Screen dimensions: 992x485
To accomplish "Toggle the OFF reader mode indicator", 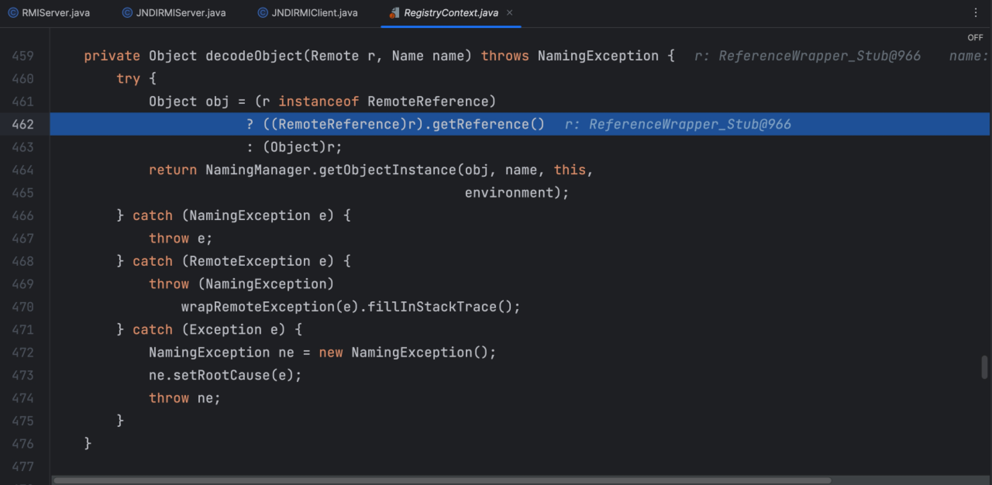I will coord(975,38).
